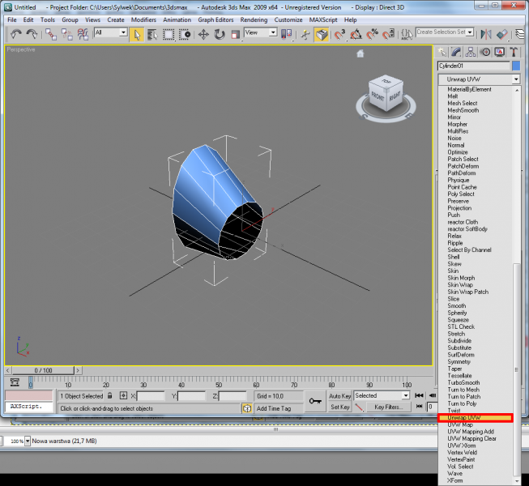This screenshot has height=486, width=529.
Task: Choose the Select and Rotate tool
Action: click(x=220, y=34)
